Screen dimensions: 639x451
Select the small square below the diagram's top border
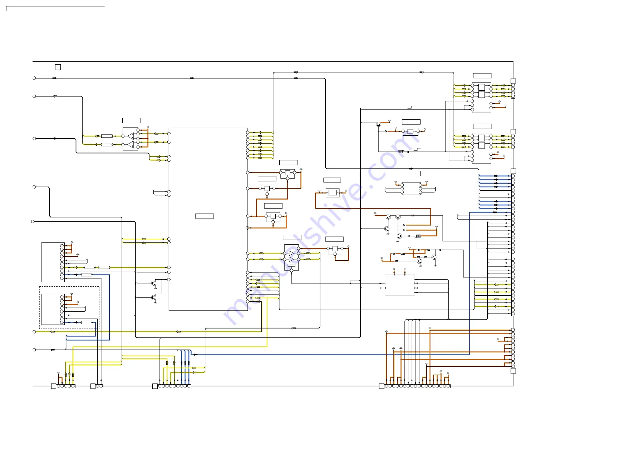[58, 67]
